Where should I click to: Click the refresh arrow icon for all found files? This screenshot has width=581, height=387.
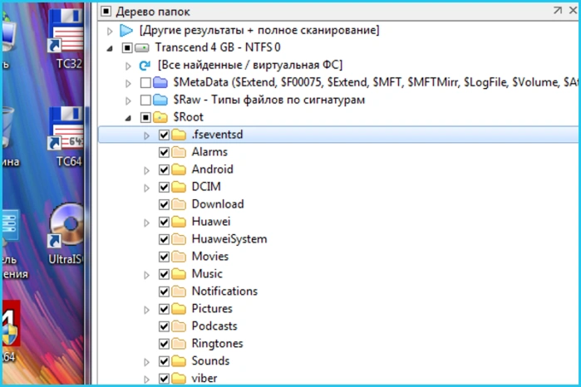(x=145, y=65)
